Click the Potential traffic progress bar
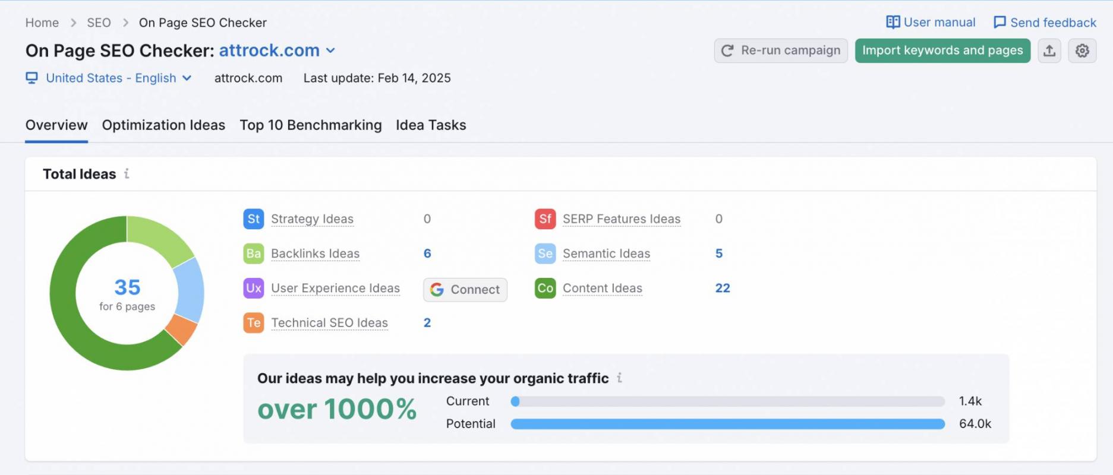Screen dimensions: 1113x475 point(727,424)
